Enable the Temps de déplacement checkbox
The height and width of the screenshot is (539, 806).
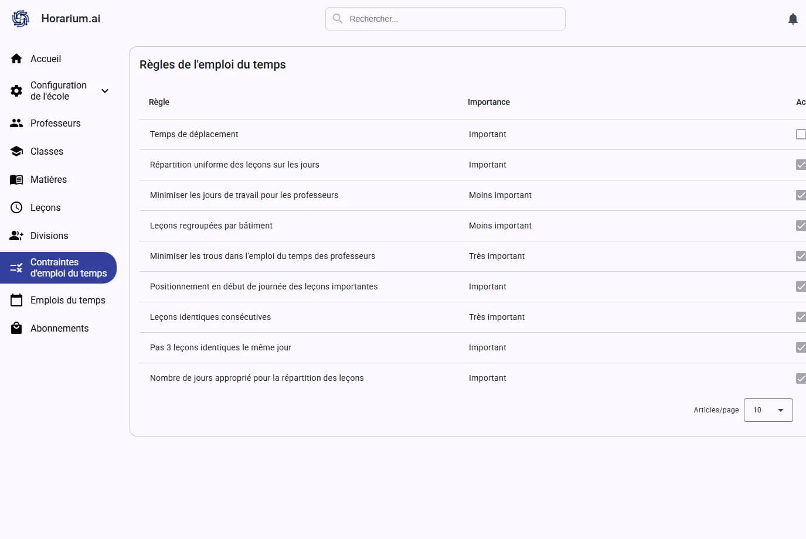[x=801, y=134]
